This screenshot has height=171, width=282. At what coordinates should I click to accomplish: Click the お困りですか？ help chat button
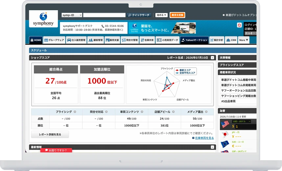tap(56, 150)
